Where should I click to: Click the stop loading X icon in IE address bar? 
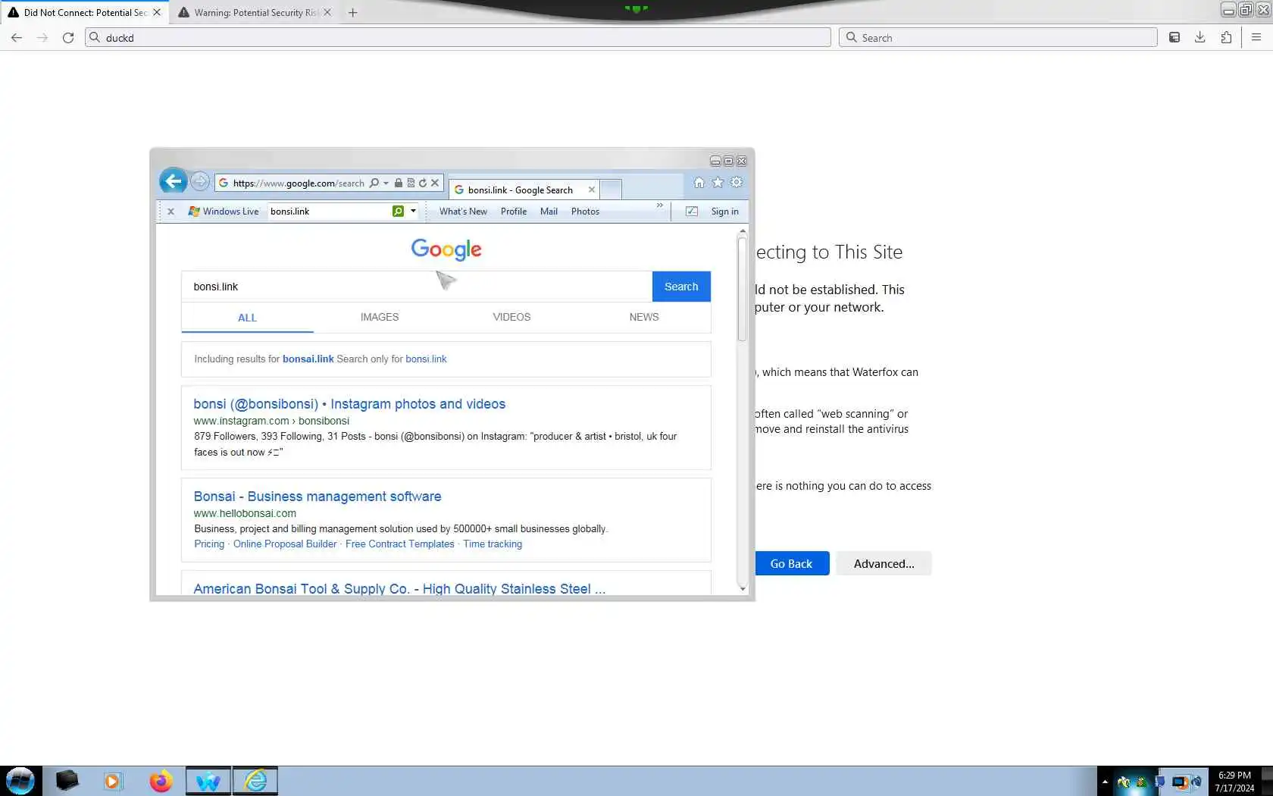(435, 183)
